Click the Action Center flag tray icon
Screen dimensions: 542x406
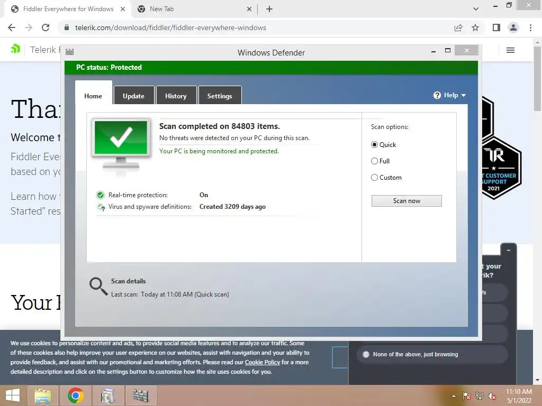(x=467, y=396)
